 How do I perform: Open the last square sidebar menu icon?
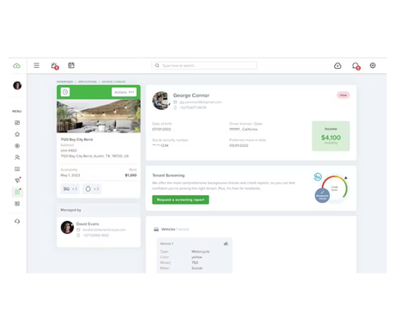pos(17,204)
